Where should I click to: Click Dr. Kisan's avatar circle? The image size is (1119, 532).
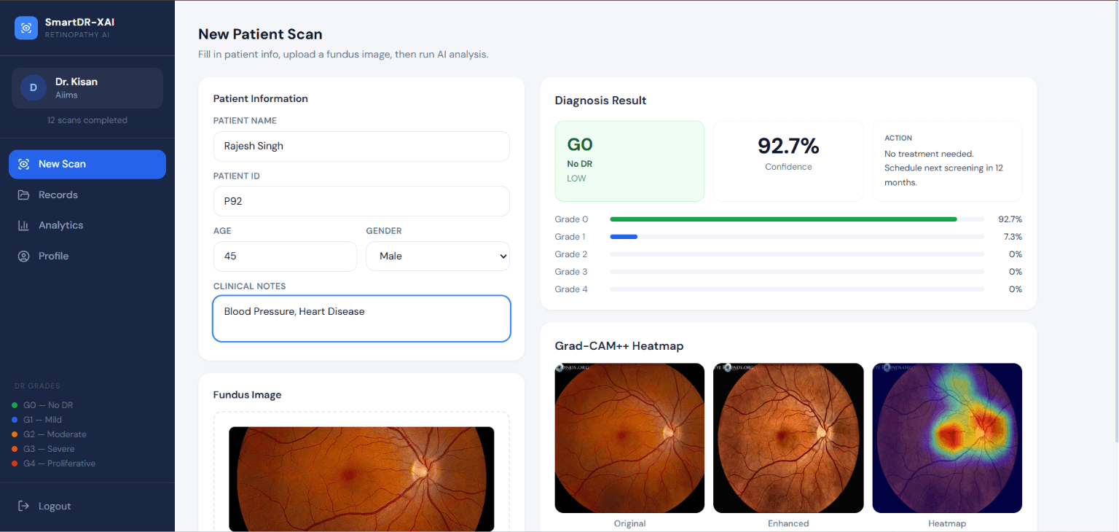[x=33, y=87]
